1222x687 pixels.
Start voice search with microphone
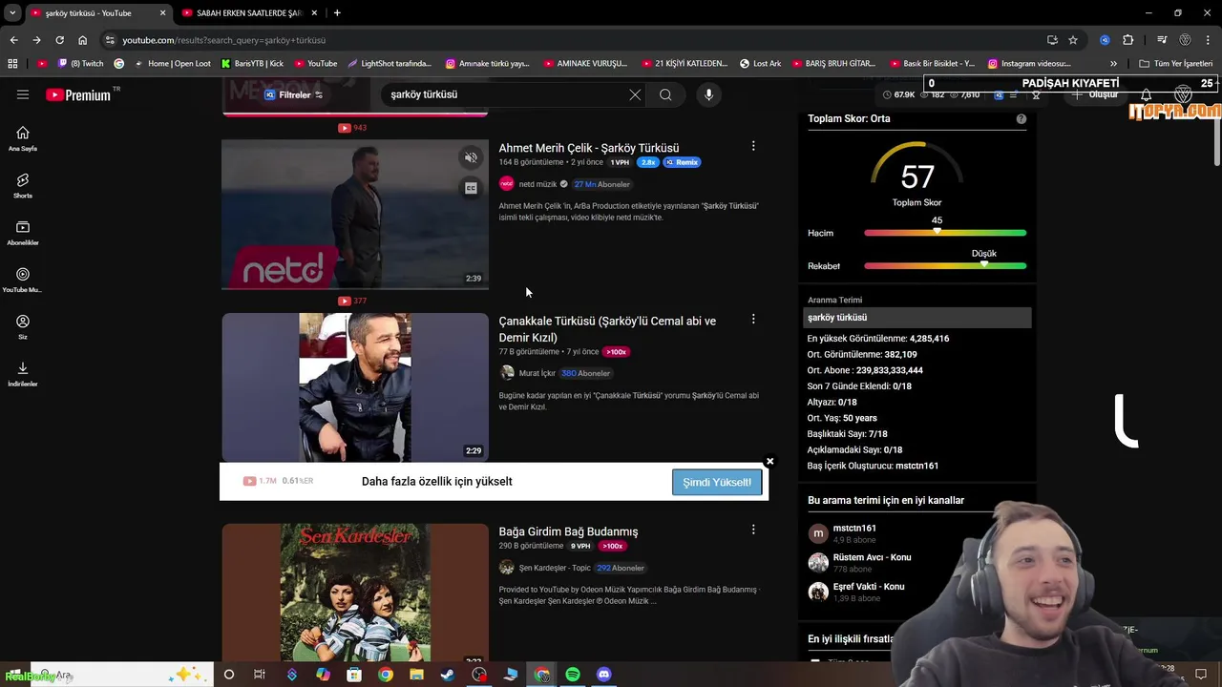(708, 94)
